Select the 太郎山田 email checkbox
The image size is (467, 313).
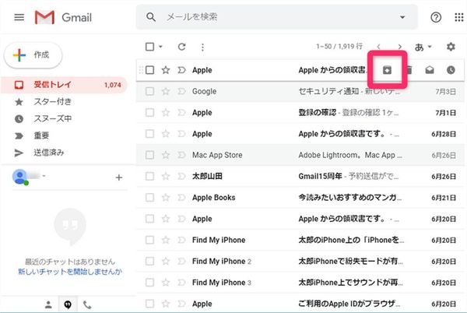(x=149, y=176)
